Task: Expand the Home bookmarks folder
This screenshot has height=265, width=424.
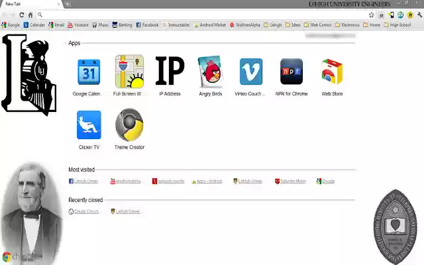Action: [x=372, y=25]
